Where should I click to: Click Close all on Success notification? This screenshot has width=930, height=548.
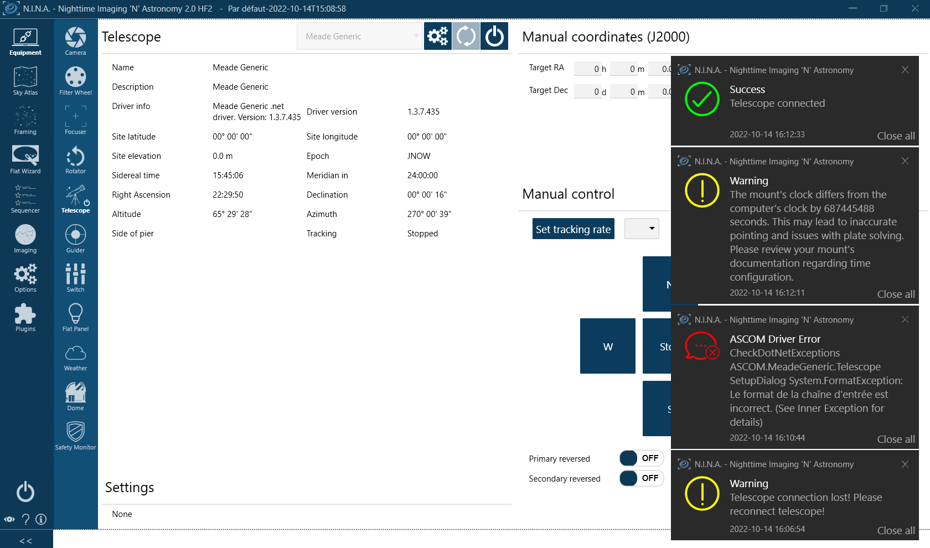pyautogui.click(x=896, y=136)
